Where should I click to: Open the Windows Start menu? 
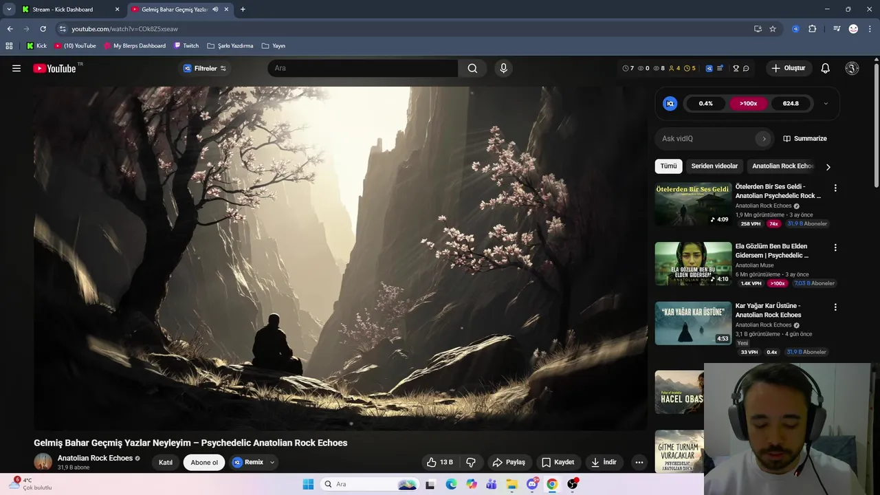(x=307, y=484)
